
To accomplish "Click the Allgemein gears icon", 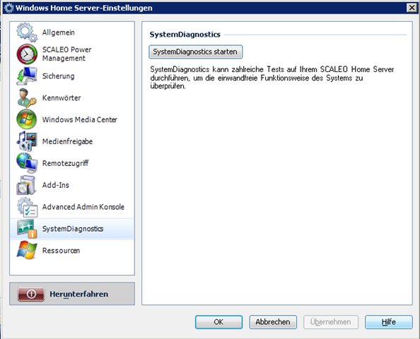I will [27, 32].
